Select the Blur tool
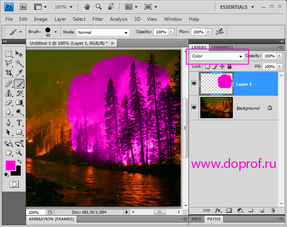The width and height of the screenshot is (287, 227). (x=9, y=112)
